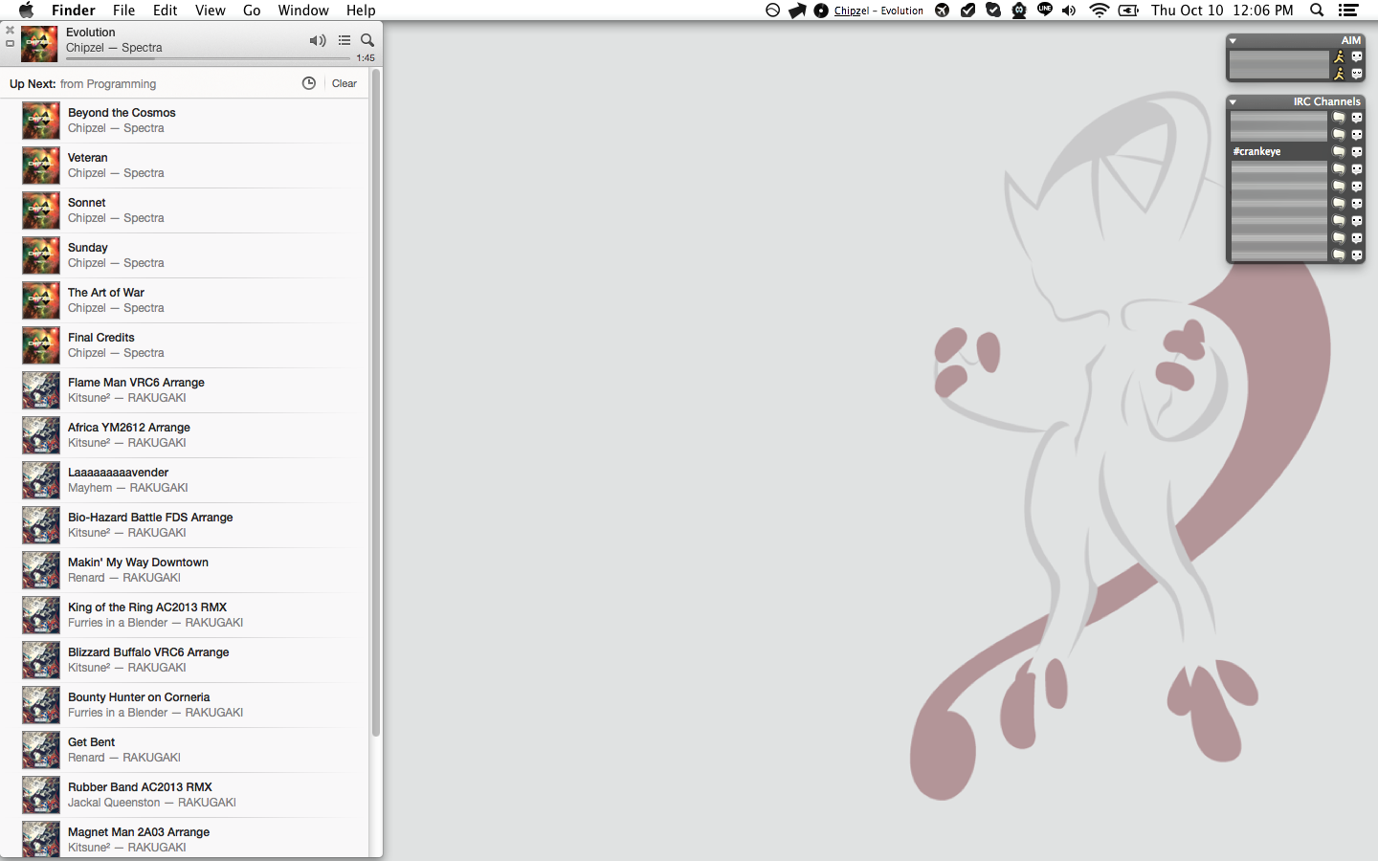Click the song playback progress bar
1378x861 pixels.
(207, 58)
